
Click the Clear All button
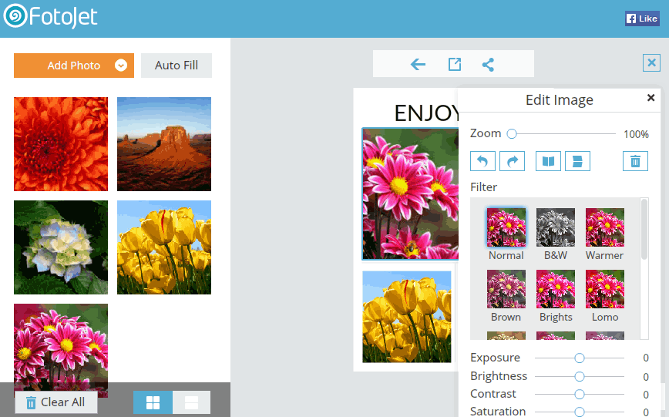[x=56, y=402]
